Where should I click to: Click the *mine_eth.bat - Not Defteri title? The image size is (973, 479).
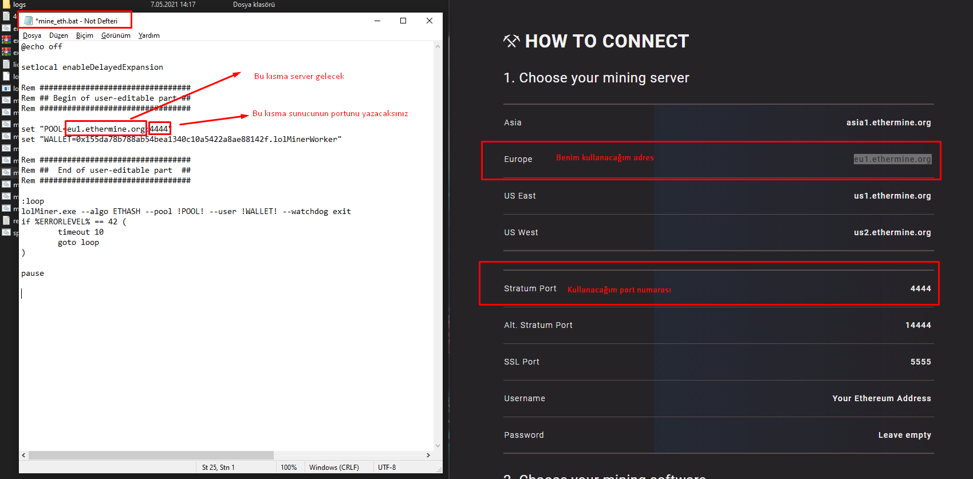coord(77,21)
